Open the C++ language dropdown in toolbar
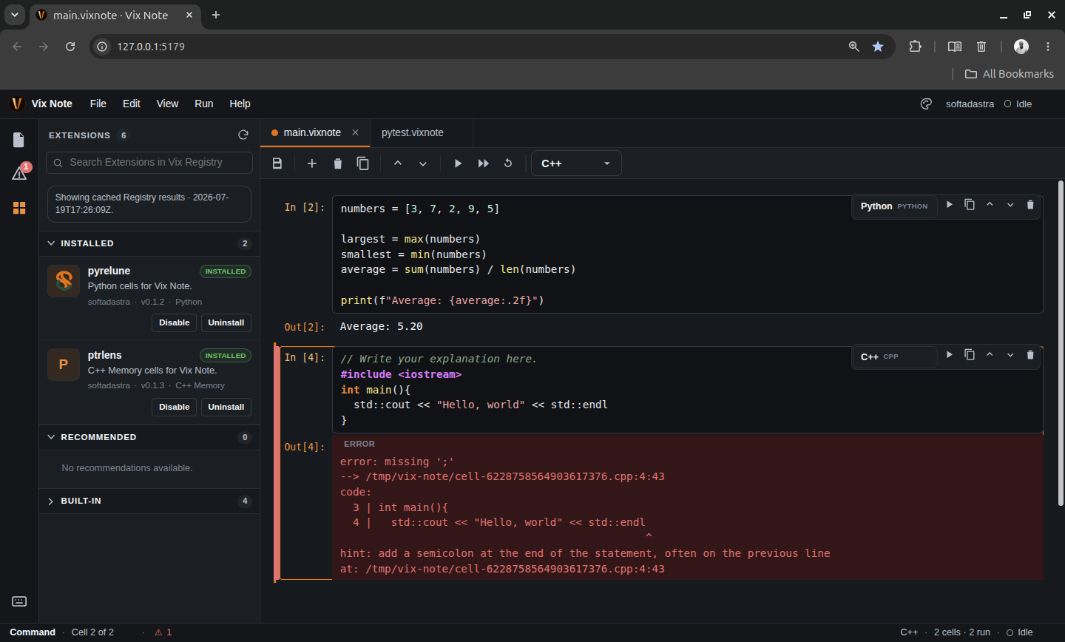The height and width of the screenshot is (642, 1065). click(576, 163)
